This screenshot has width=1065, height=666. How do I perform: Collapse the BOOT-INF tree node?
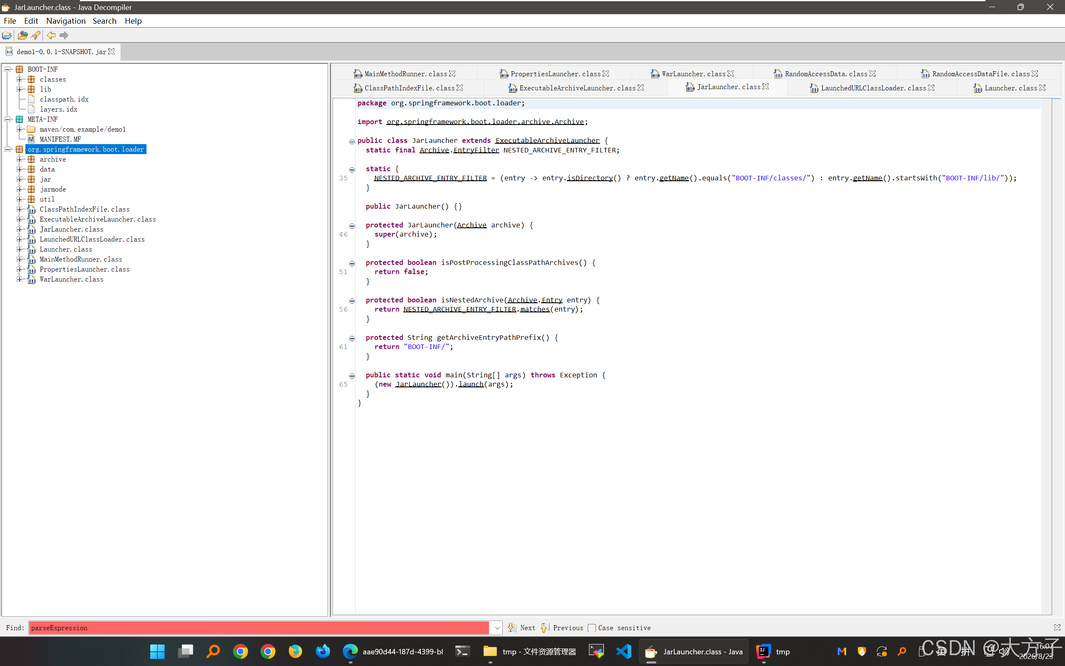7,69
